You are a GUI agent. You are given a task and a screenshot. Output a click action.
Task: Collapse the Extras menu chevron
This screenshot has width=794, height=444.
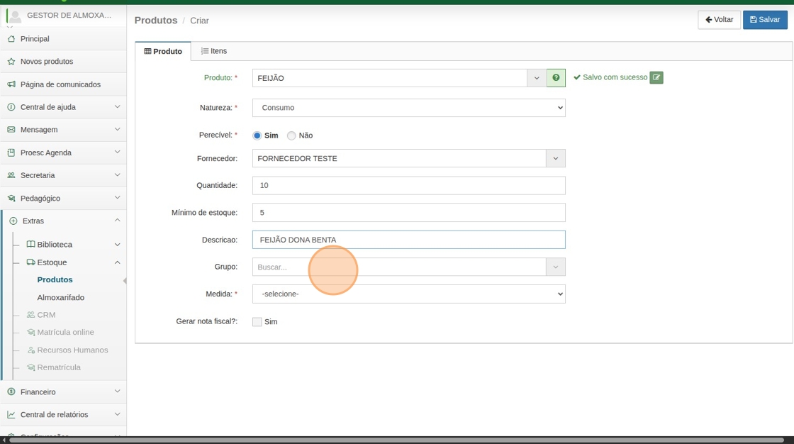(118, 221)
